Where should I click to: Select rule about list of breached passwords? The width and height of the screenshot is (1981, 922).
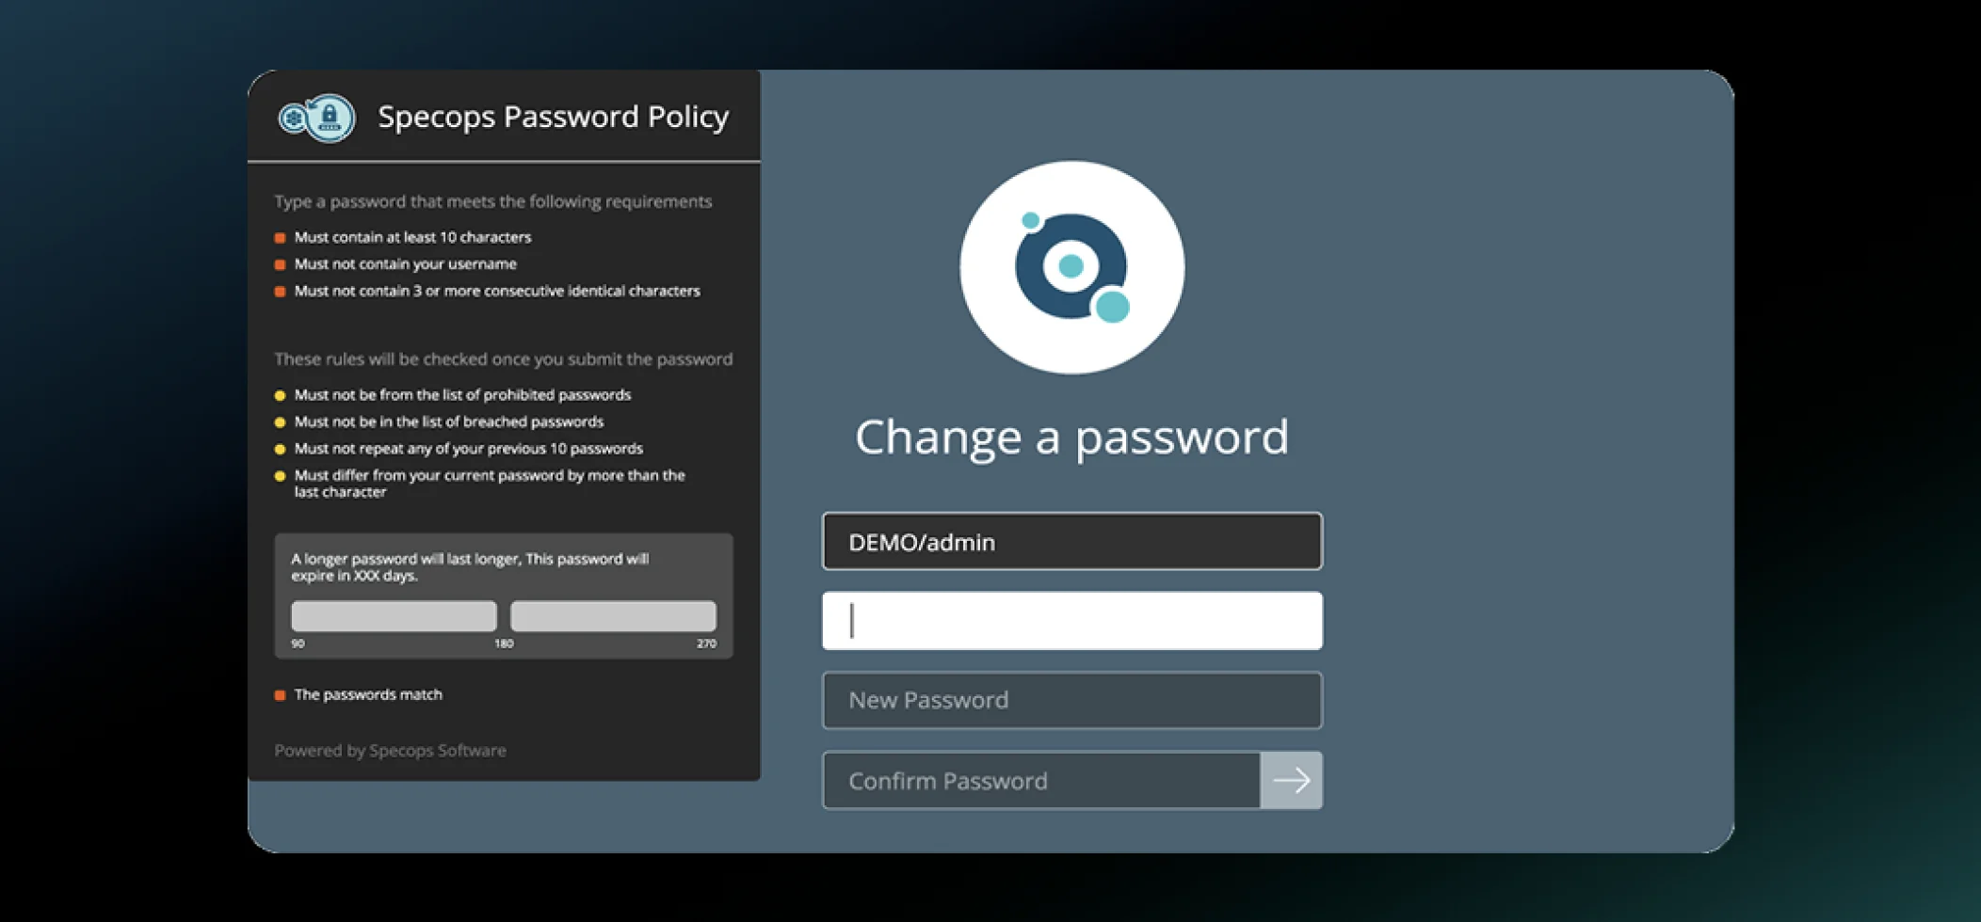point(448,421)
